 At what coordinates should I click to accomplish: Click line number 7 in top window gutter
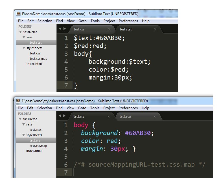click(x=66, y=85)
